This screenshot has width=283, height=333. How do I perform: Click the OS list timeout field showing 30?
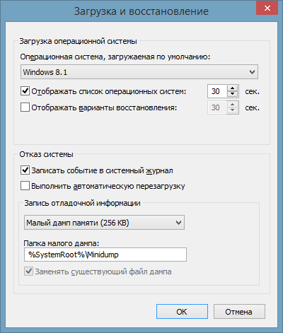pyautogui.click(x=217, y=91)
